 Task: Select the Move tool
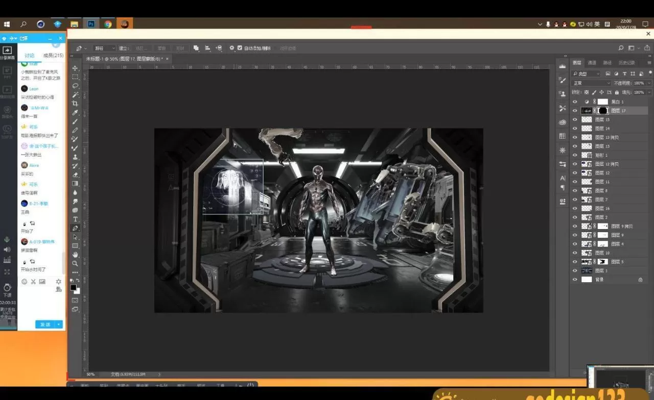[x=75, y=68]
